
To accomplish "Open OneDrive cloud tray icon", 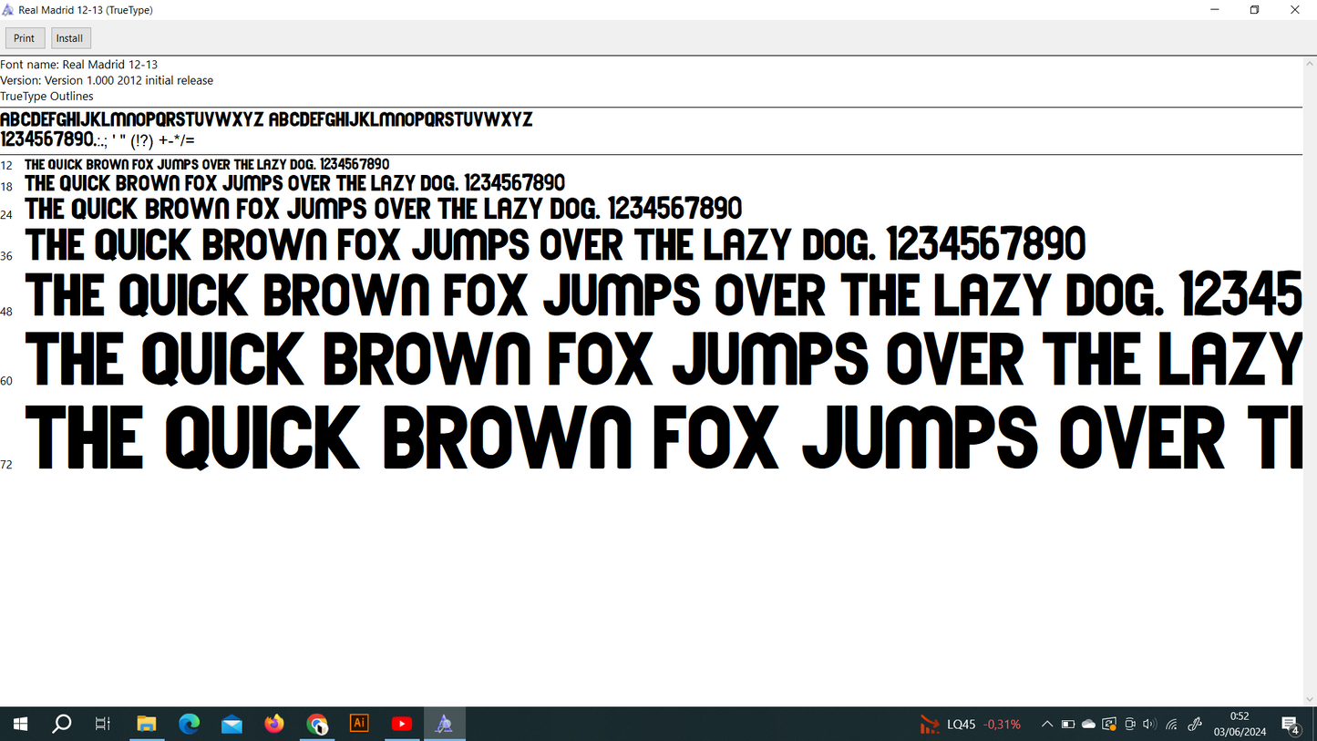I will (1088, 725).
